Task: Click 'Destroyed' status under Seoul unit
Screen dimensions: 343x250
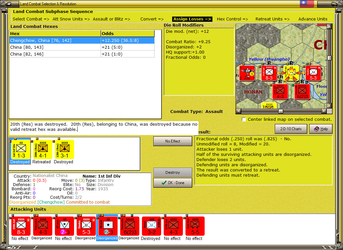Action: (x=150, y=238)
